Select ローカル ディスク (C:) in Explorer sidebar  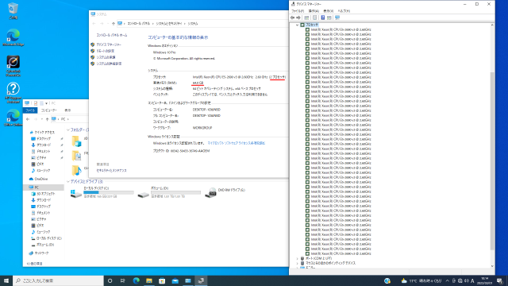click(x=46, y=238)
